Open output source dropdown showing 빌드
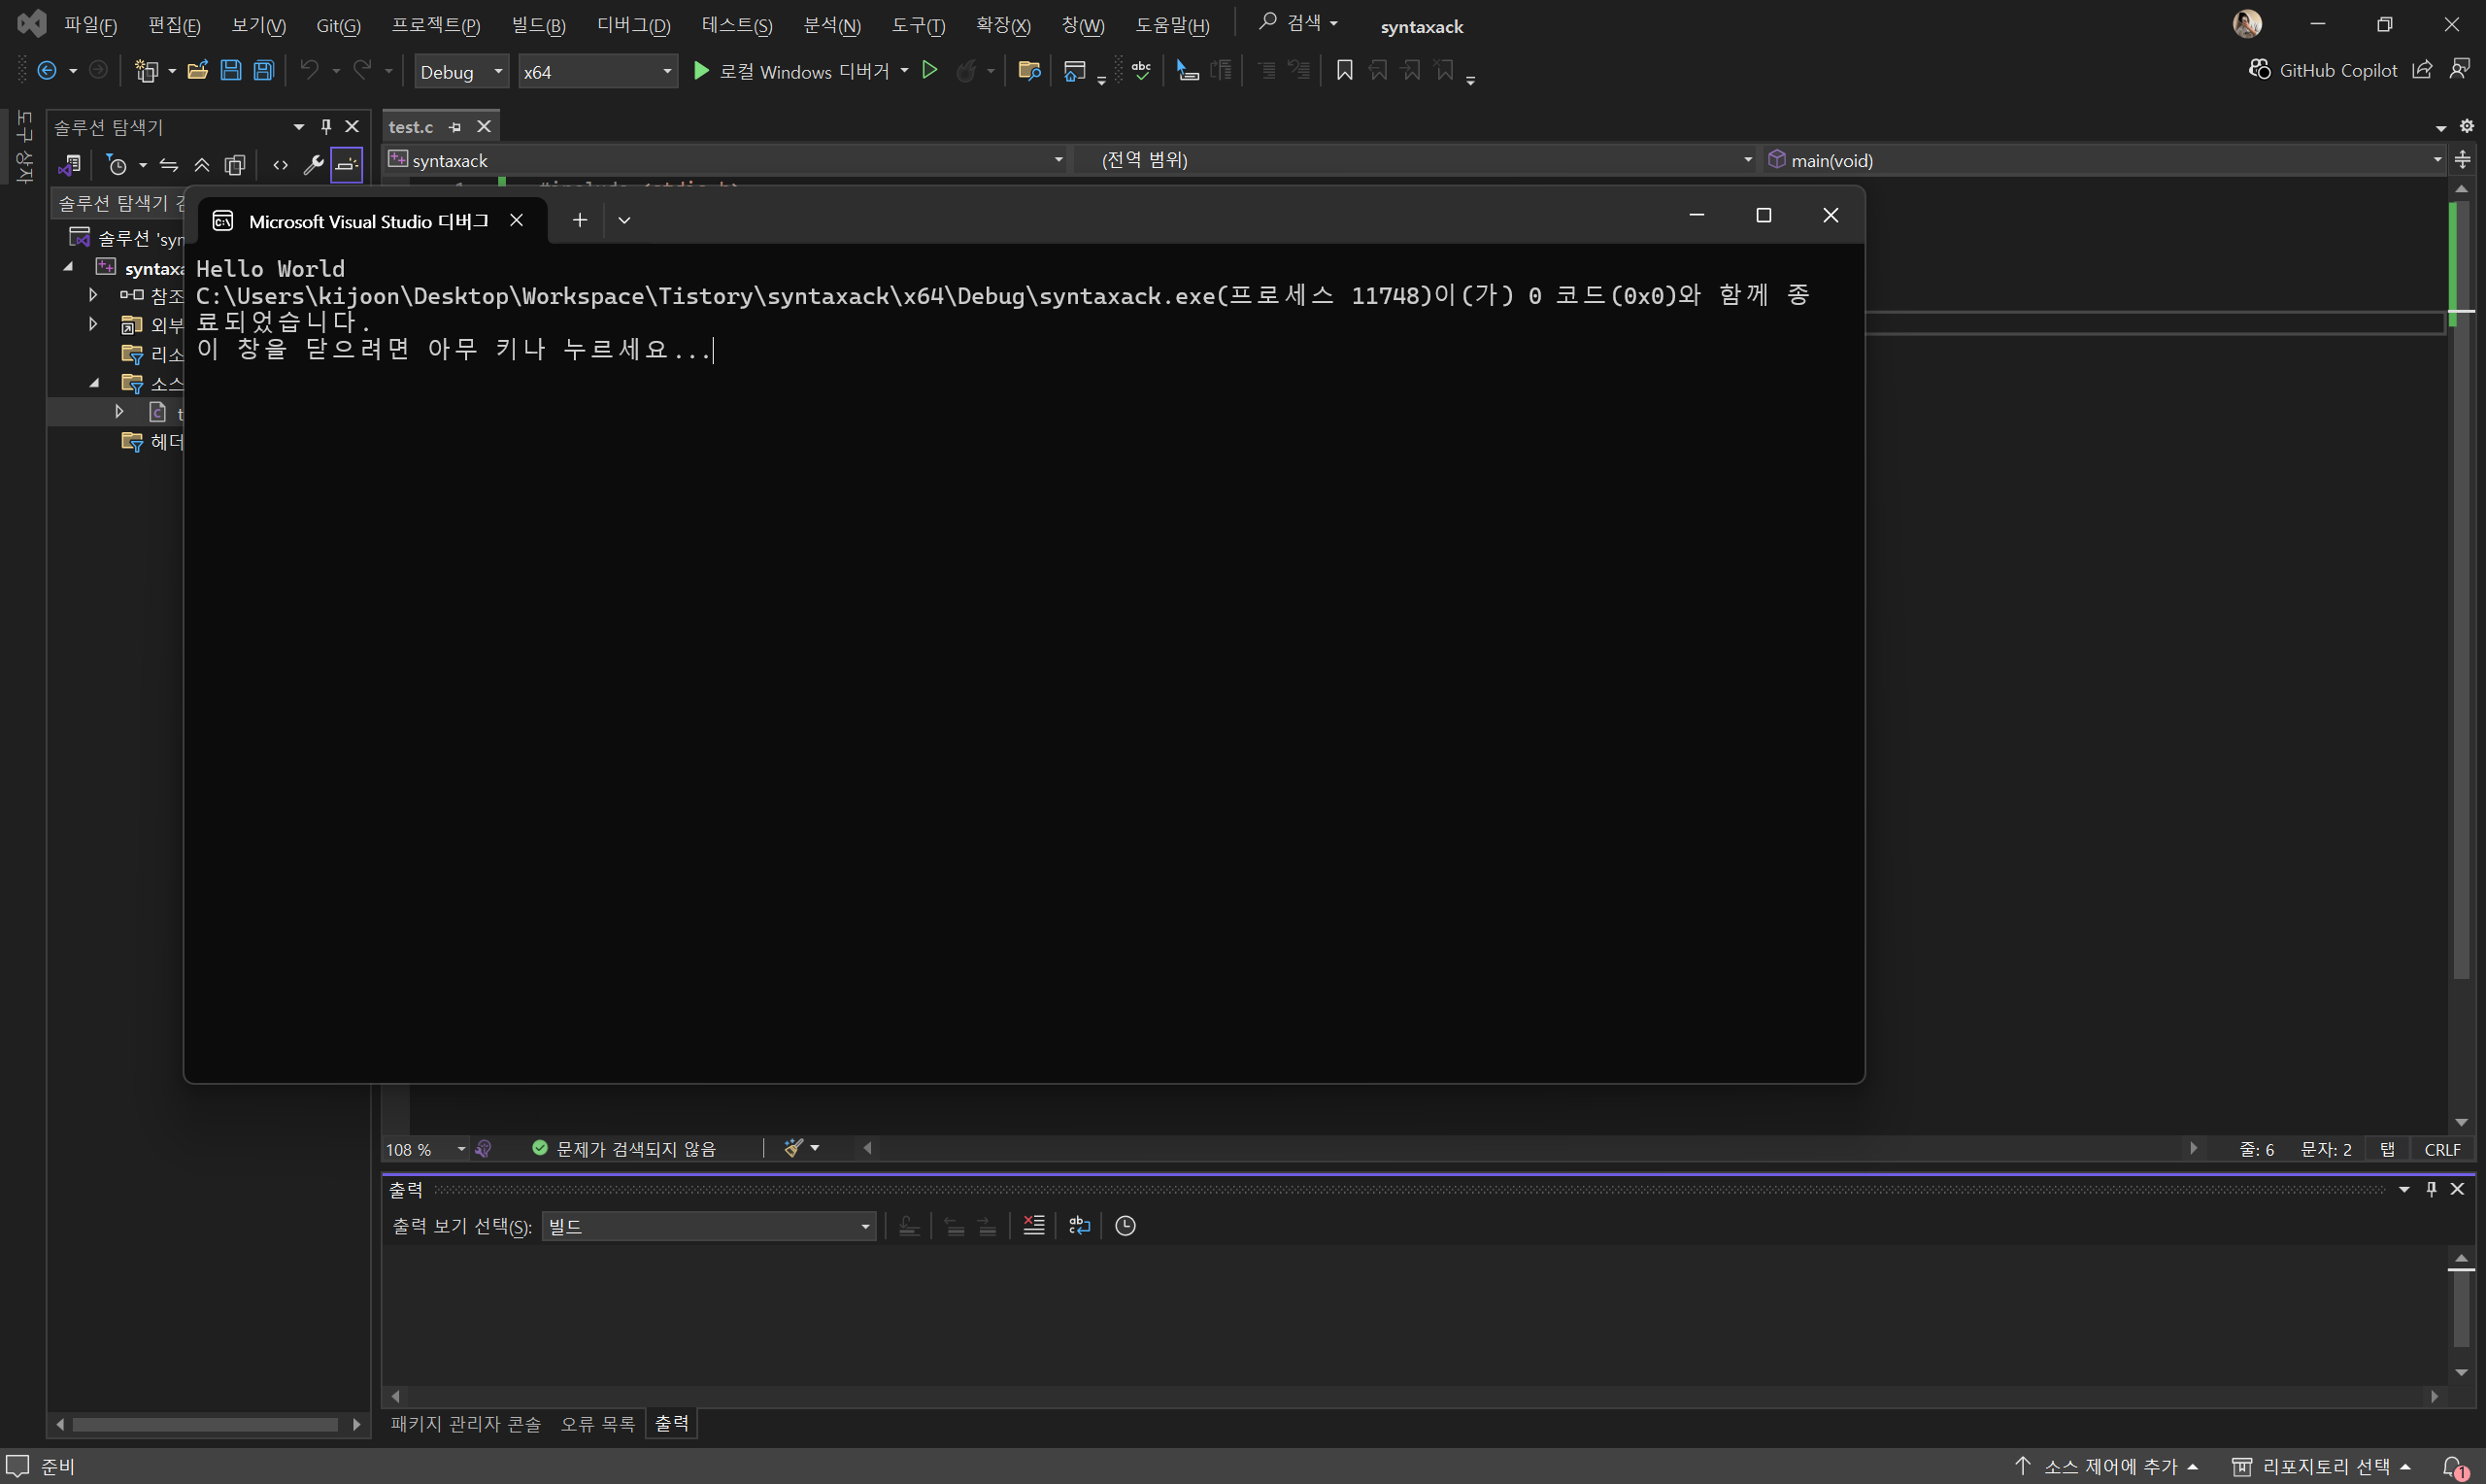This screenshot has height=1484, width=2486. point(708,1226)
